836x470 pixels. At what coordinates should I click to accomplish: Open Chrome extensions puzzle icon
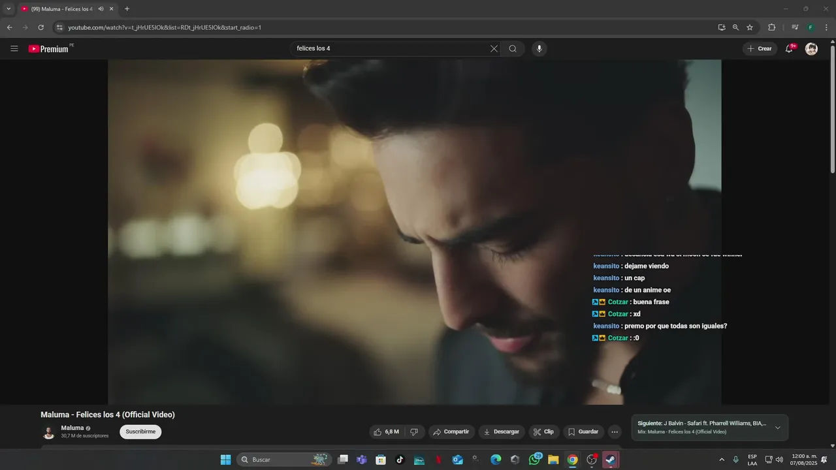pyautogui.click(x=771, y=27)
